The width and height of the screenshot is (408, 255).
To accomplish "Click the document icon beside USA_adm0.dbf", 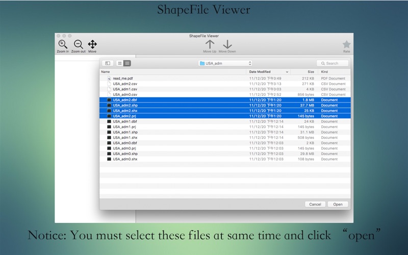I will coord(109,143).
